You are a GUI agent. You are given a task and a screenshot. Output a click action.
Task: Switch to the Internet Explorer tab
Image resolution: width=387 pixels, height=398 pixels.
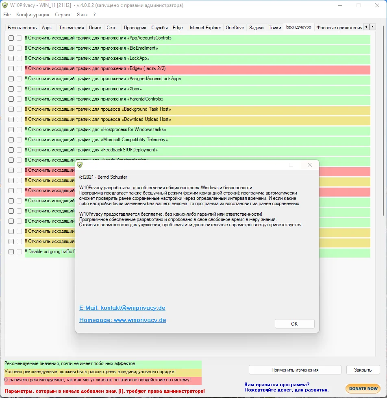coord(205,28)
